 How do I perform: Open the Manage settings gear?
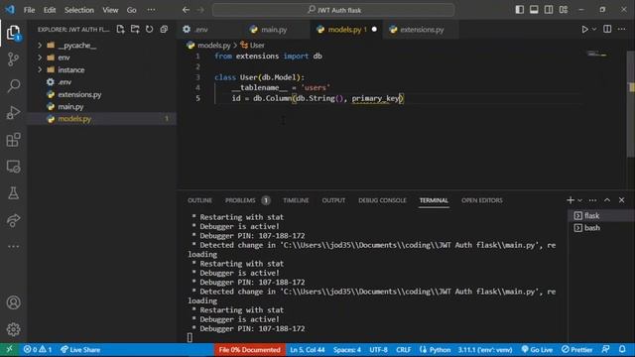[13, 329]
